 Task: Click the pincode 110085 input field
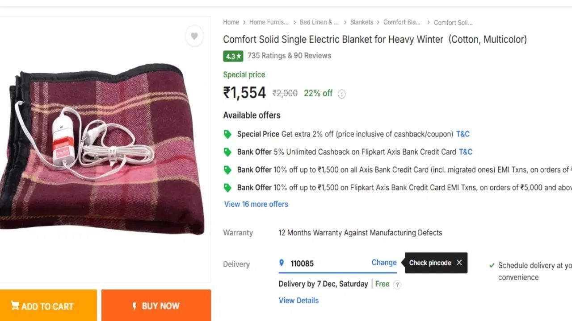pos(326,263)
